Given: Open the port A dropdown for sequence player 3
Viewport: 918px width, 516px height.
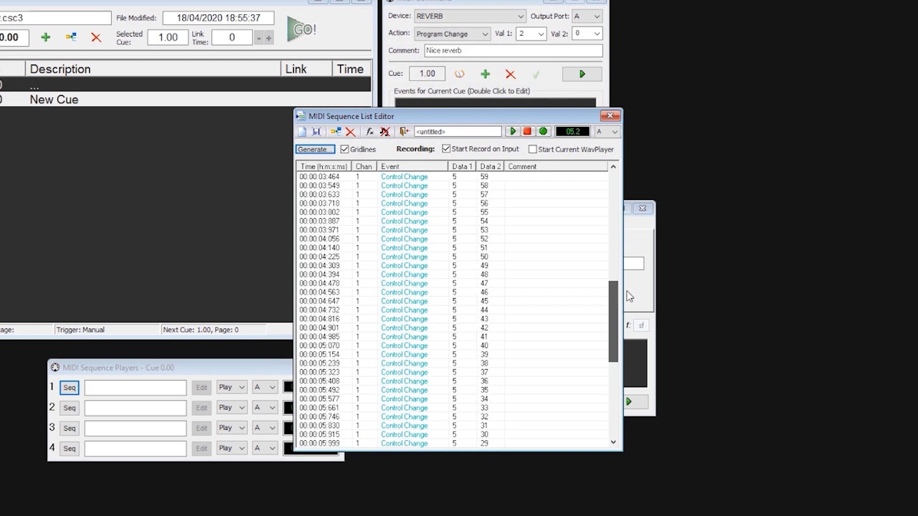Looking at the screenshot, I should click(265, 428).
